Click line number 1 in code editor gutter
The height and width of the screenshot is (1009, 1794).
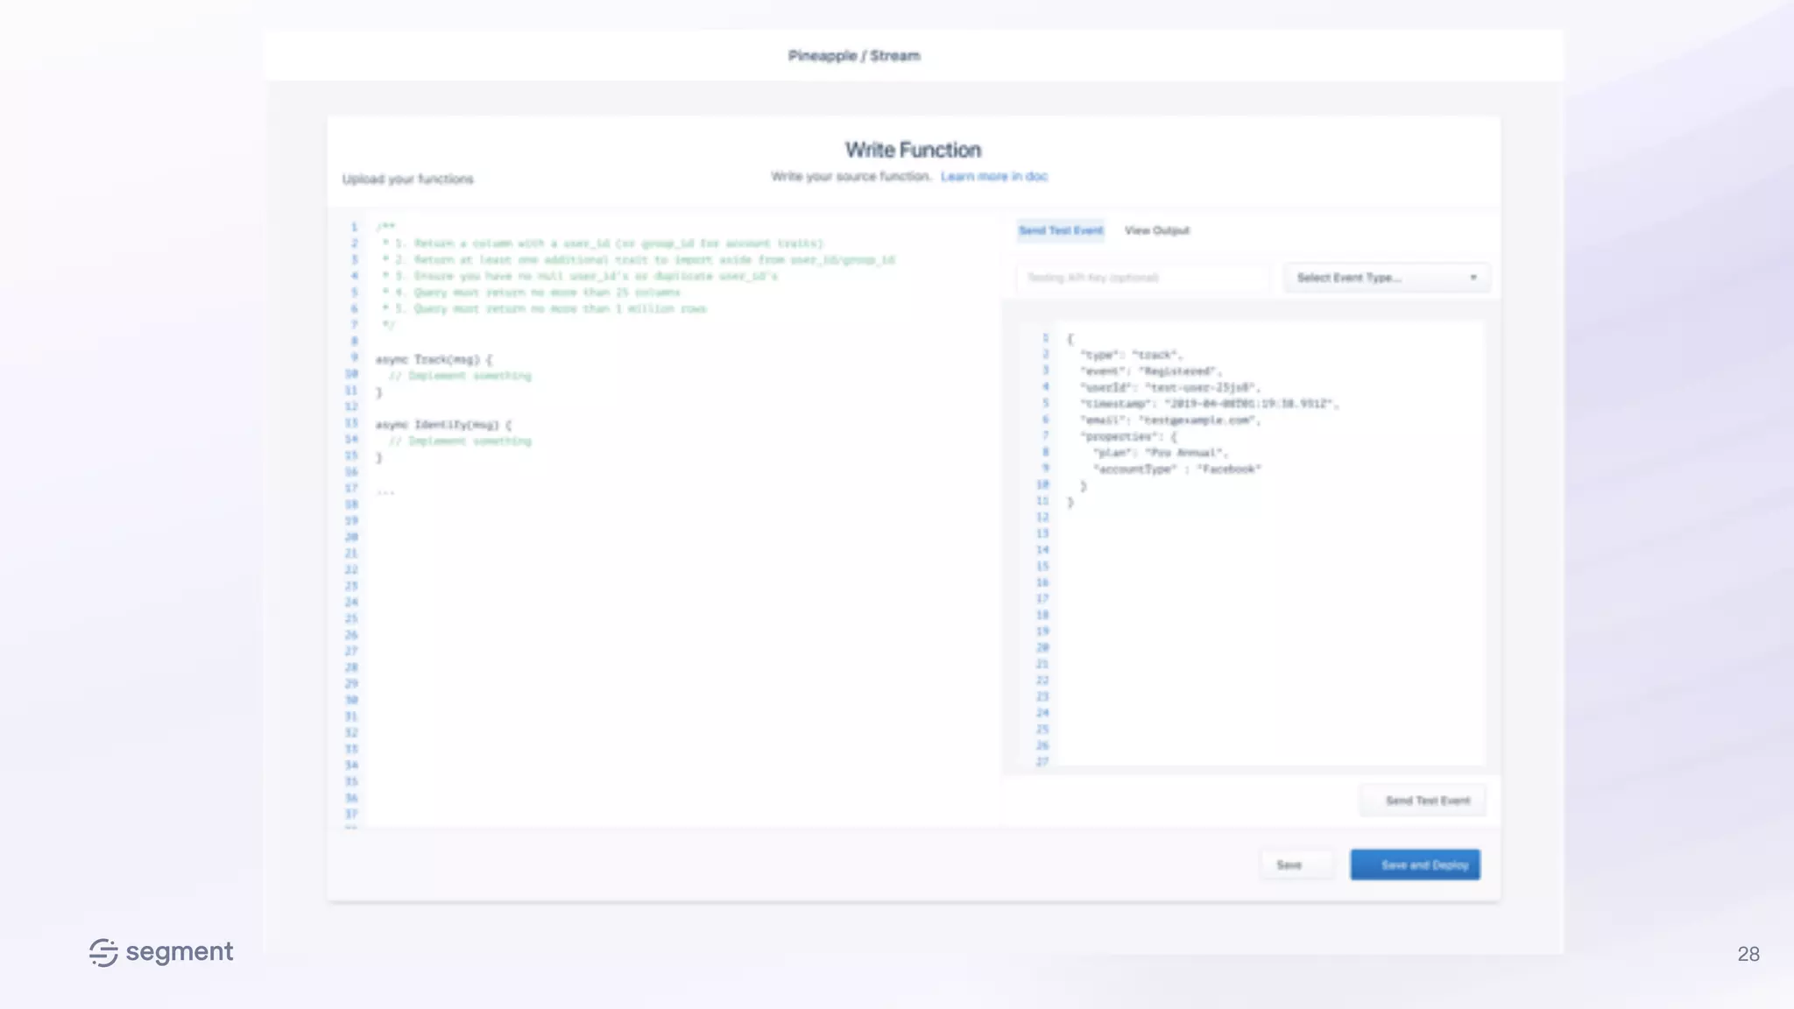pyautogui.click(x=354, y=227)
